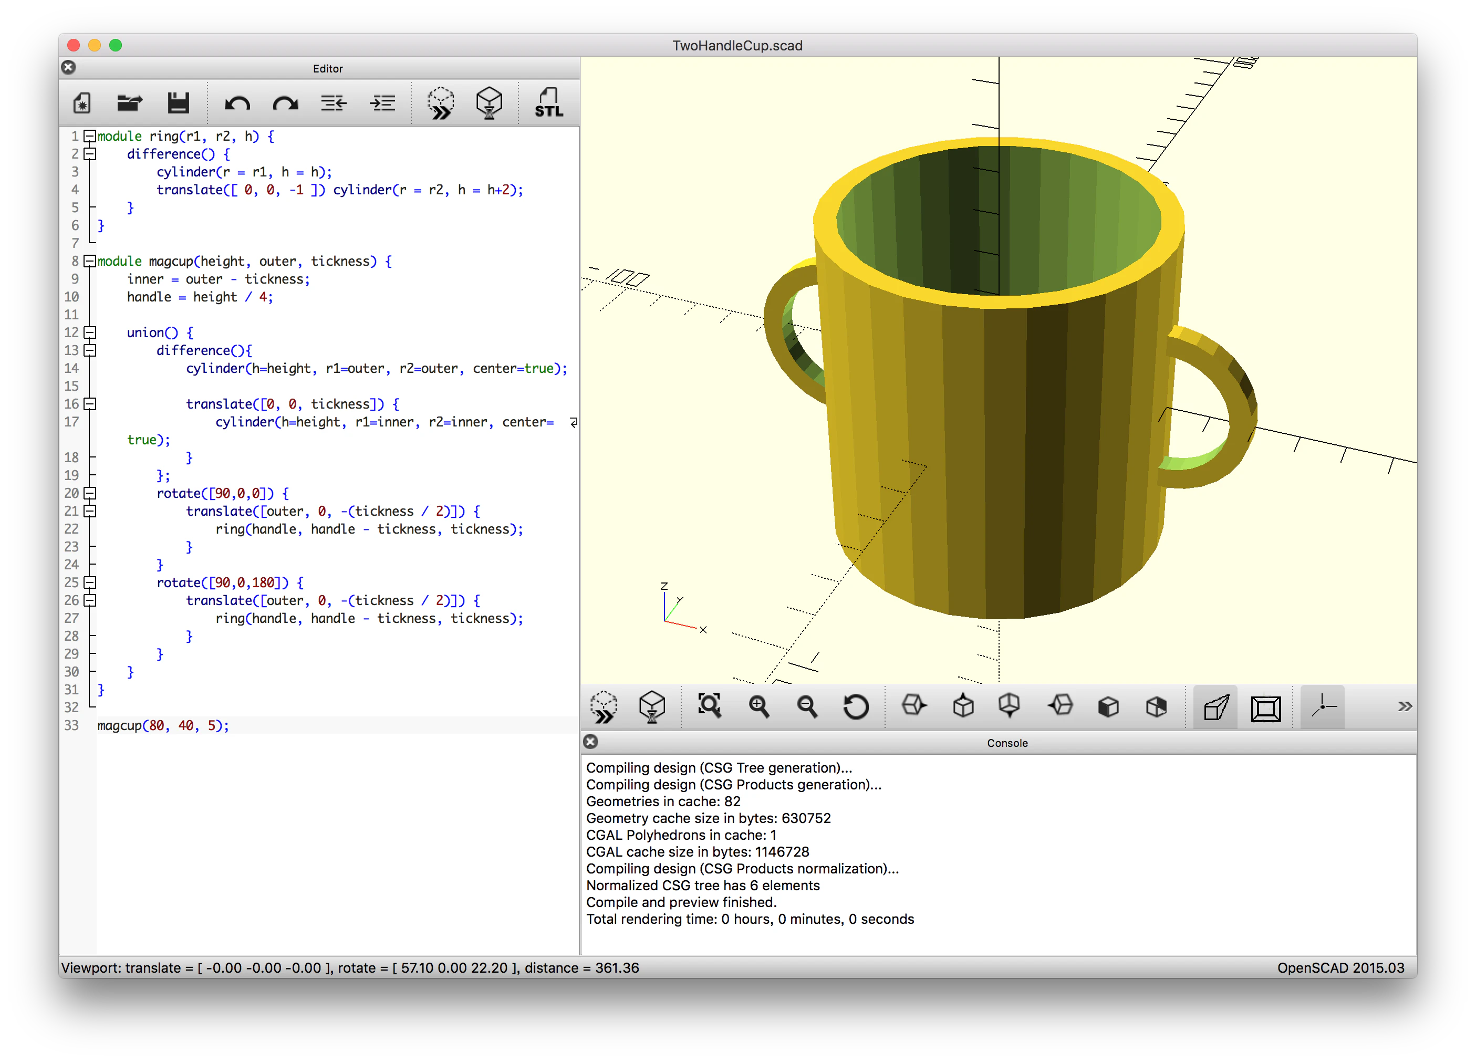Viewport: 1476px width, 1062px height.
Task: Collapse the rotate([90,0,0]) fold on line 20
Action: coord(90,493)
